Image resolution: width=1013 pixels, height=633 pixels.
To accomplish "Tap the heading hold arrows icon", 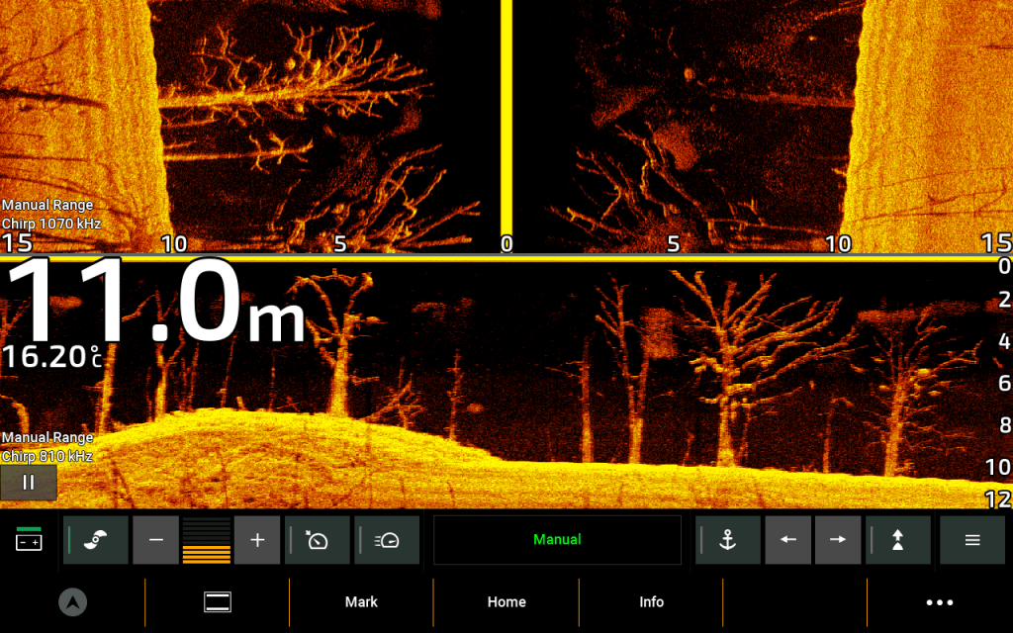I will click(x=898, y=540).
